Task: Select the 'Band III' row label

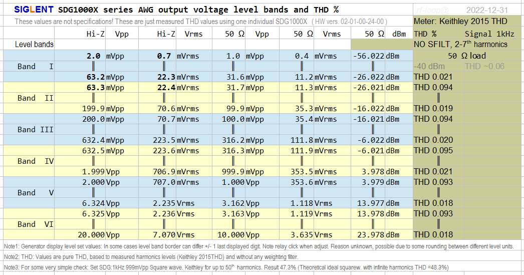Action: (36, 130)
